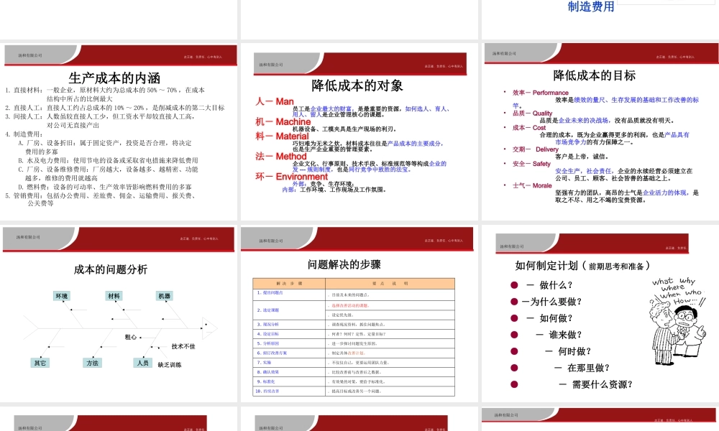Click the 环境 box in fishbone diagram
The height and width of the screenshot is (431, 719).
pyautogui.click(x=62, y=297)
